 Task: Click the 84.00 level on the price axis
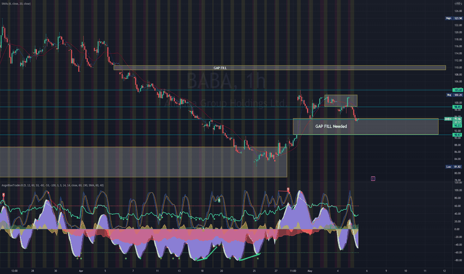tap(458, 159)
